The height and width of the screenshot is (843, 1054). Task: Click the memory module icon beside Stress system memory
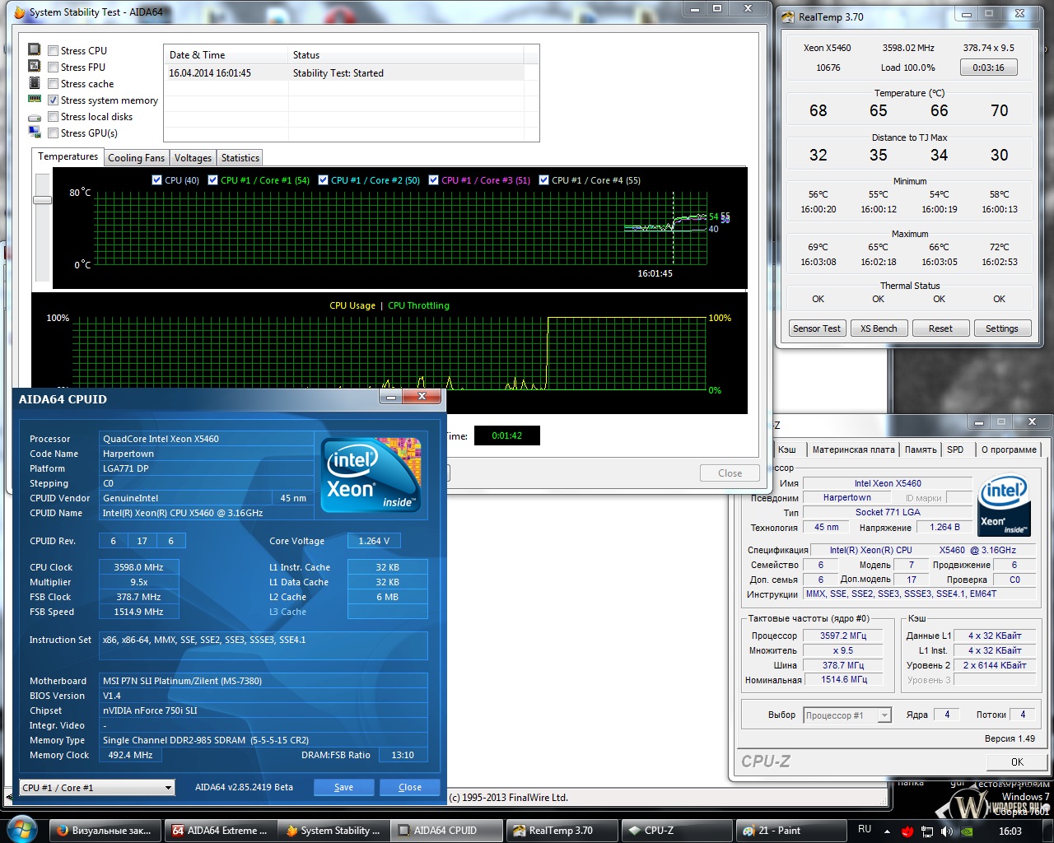(x=35, y=100)
